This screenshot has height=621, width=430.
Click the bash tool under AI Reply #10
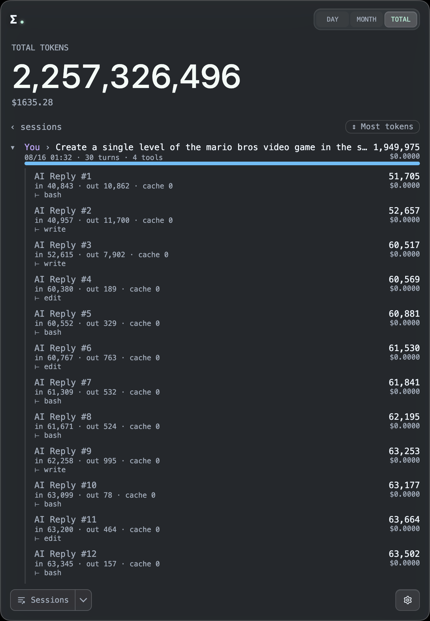[x=52, y=504]
